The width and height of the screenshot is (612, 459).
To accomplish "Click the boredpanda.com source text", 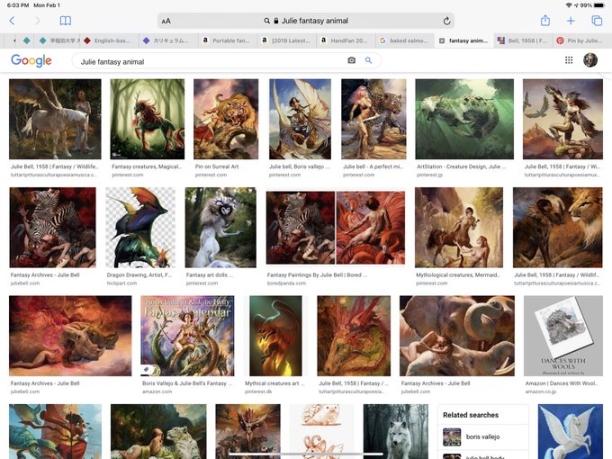I will [x=286, y=283].
